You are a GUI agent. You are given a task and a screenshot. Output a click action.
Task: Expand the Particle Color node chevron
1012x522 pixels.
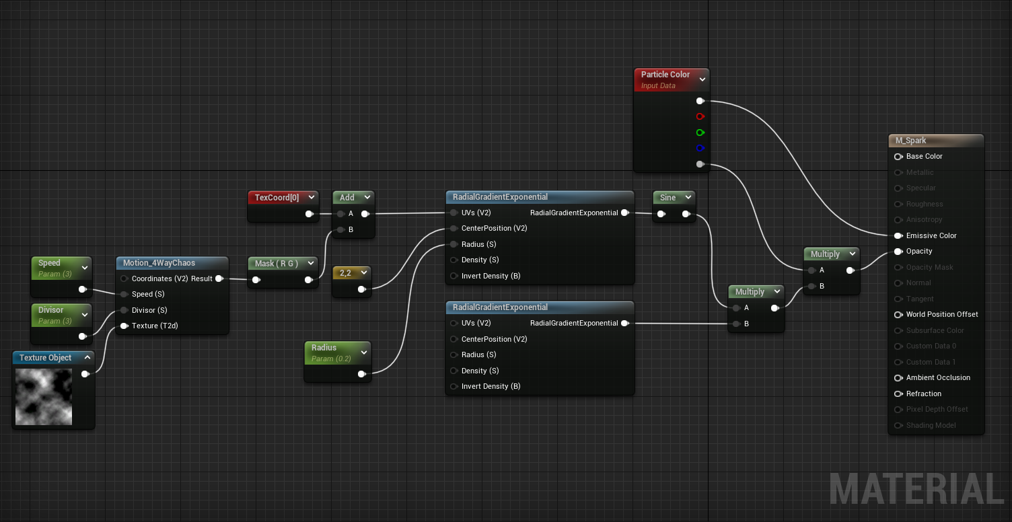(702, 79)
